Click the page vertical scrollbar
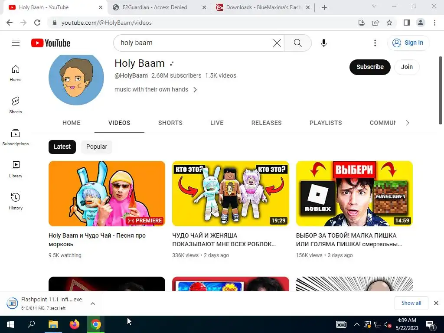The image size is (444, 333). [x=441, y=90]
